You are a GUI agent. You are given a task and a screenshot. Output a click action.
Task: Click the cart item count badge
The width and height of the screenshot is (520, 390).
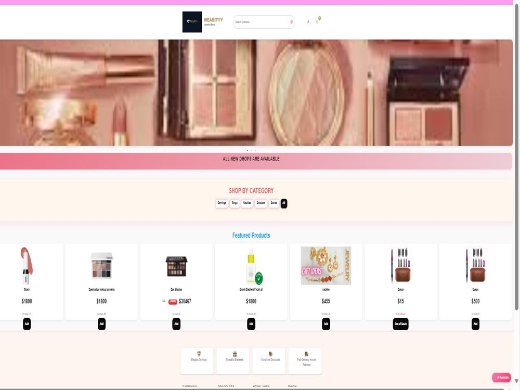tap(319, 18)
